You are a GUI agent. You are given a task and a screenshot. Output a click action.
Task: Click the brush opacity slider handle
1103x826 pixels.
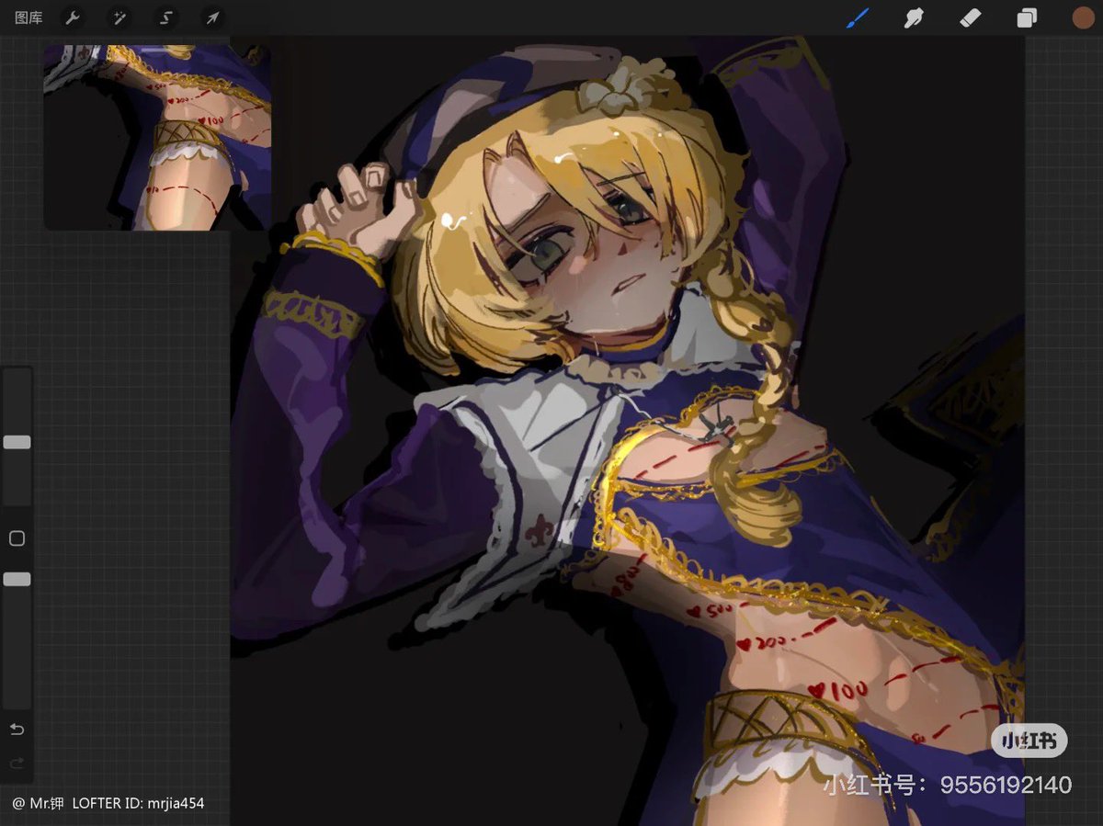[17, 580]
